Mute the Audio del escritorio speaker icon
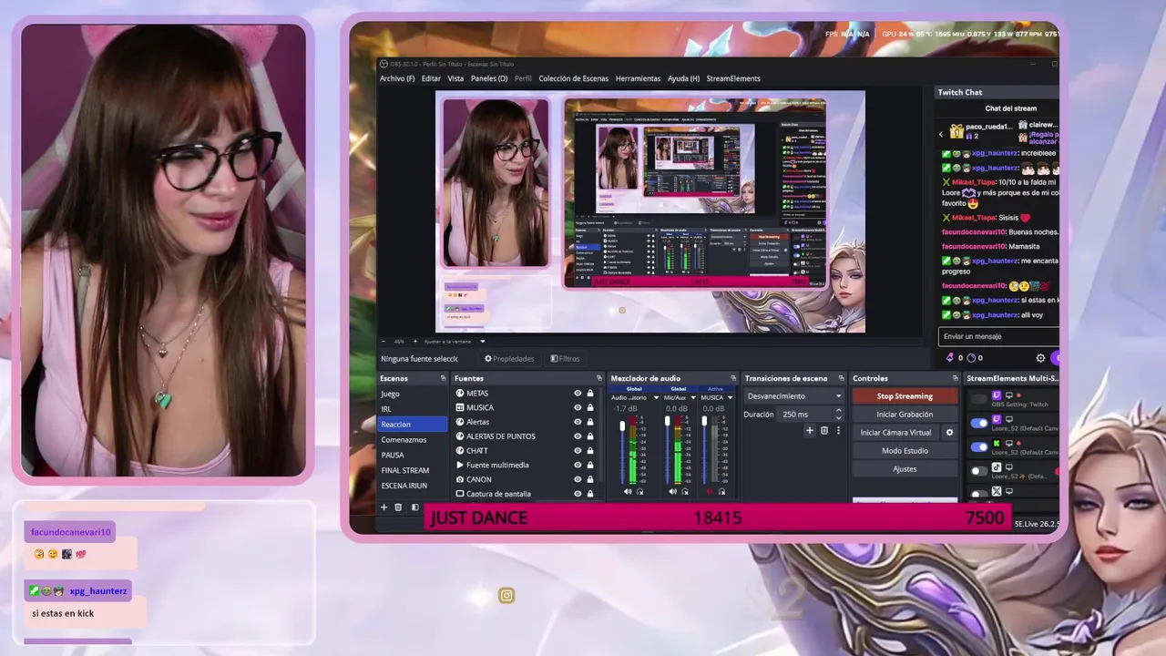 pos(628,492)
